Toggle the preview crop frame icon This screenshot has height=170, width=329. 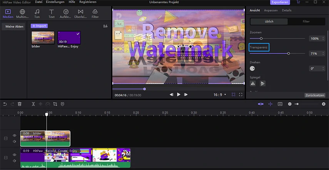[233, 95]
